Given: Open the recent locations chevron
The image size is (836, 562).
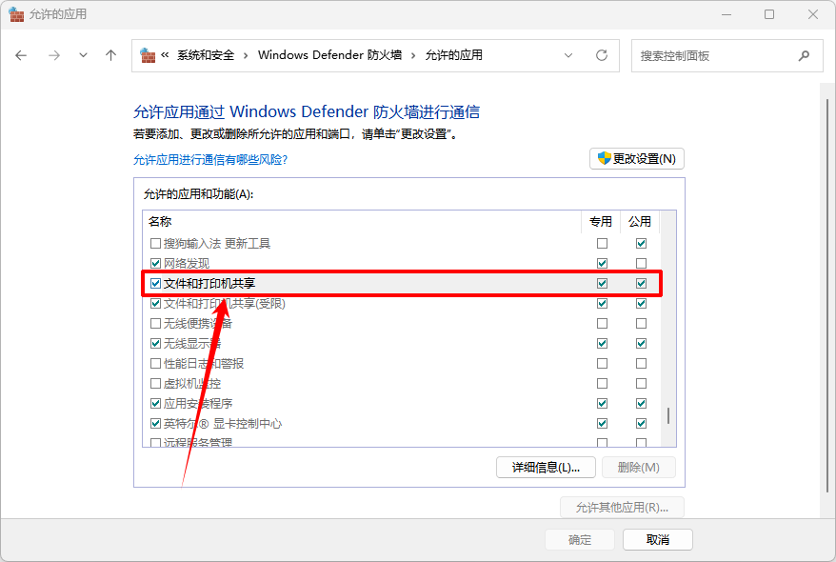Looking at the screenshot, I should [x=83, y=55].
